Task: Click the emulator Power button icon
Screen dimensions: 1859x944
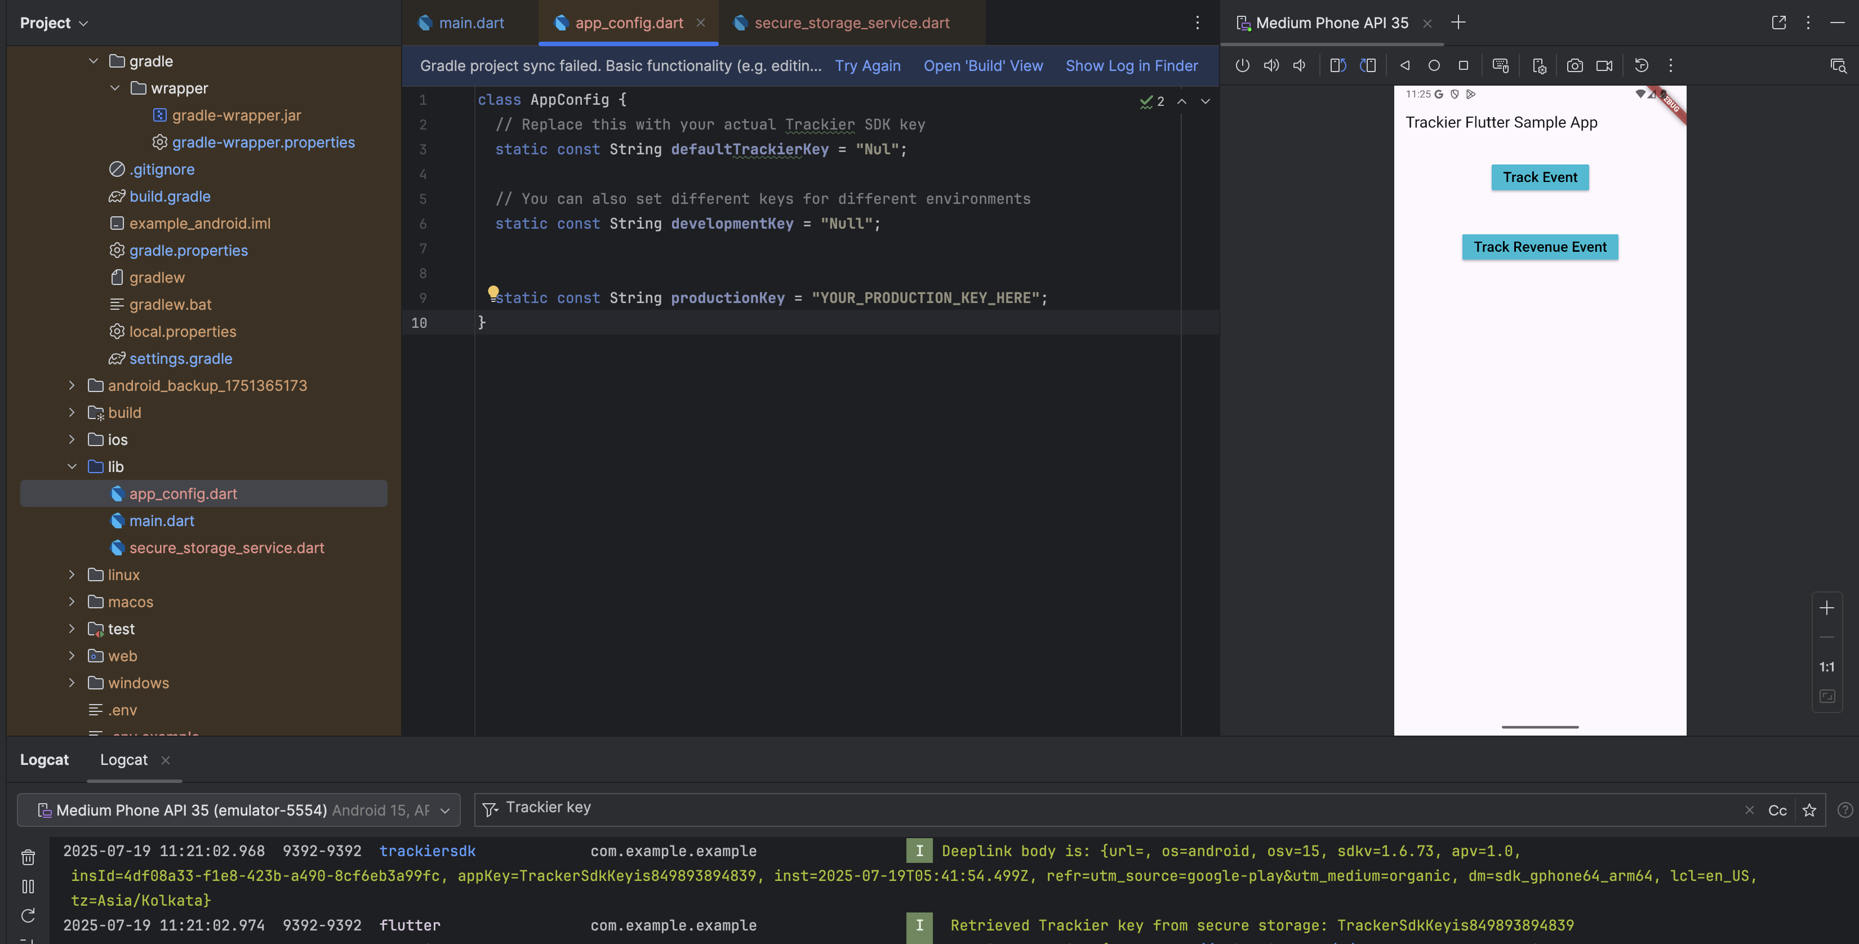Action: click(x=1242, y=66)
